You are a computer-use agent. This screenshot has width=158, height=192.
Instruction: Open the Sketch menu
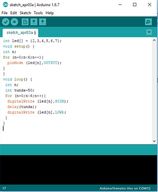click(25, 13)
